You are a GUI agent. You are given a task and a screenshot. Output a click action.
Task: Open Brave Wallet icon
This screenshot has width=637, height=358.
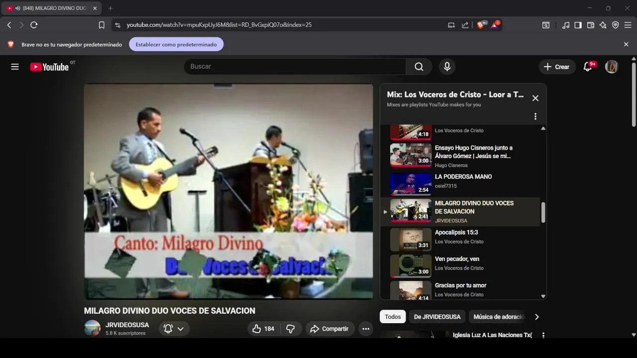[x=591, y=25]
